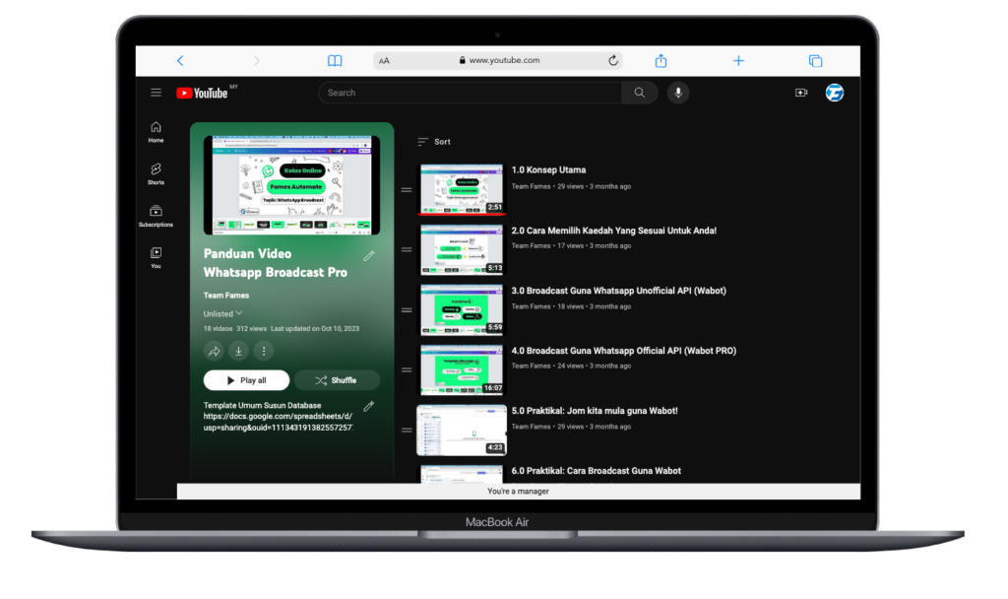This screenshot has height=599, width=1008.
Task: Share the playlist using arrow icon
Action: point(214,351)
